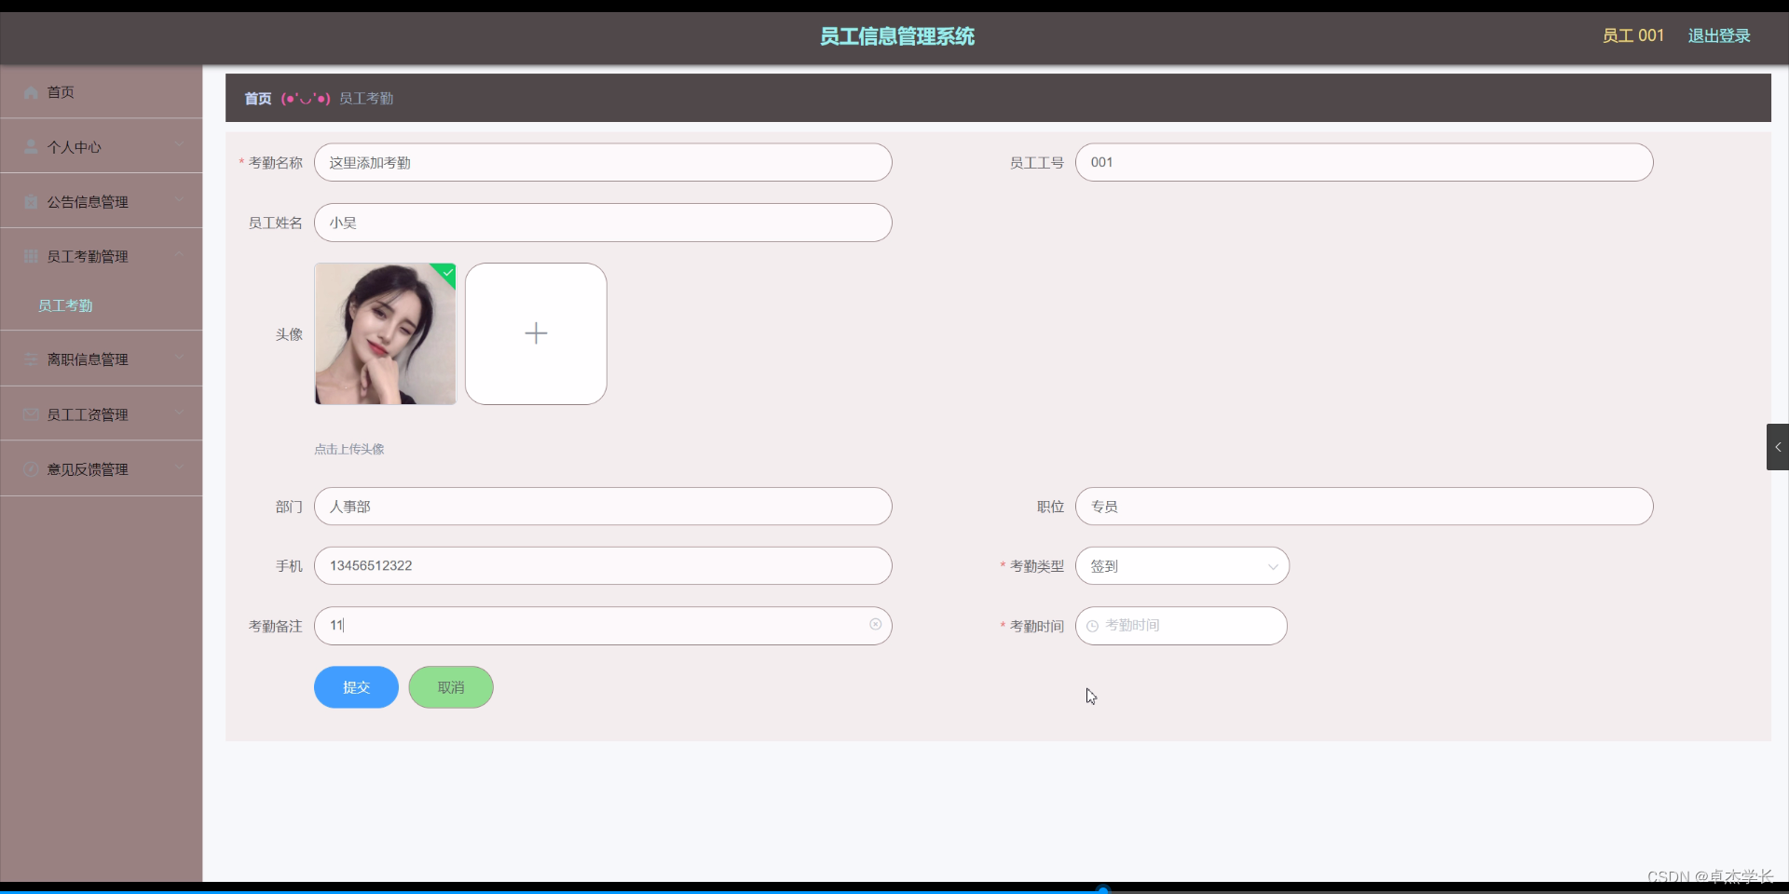The width and height of the screenshot is (1789, 894).
Task: Click the 公告信息管理 announcement icon
Action: pos(29,201)
